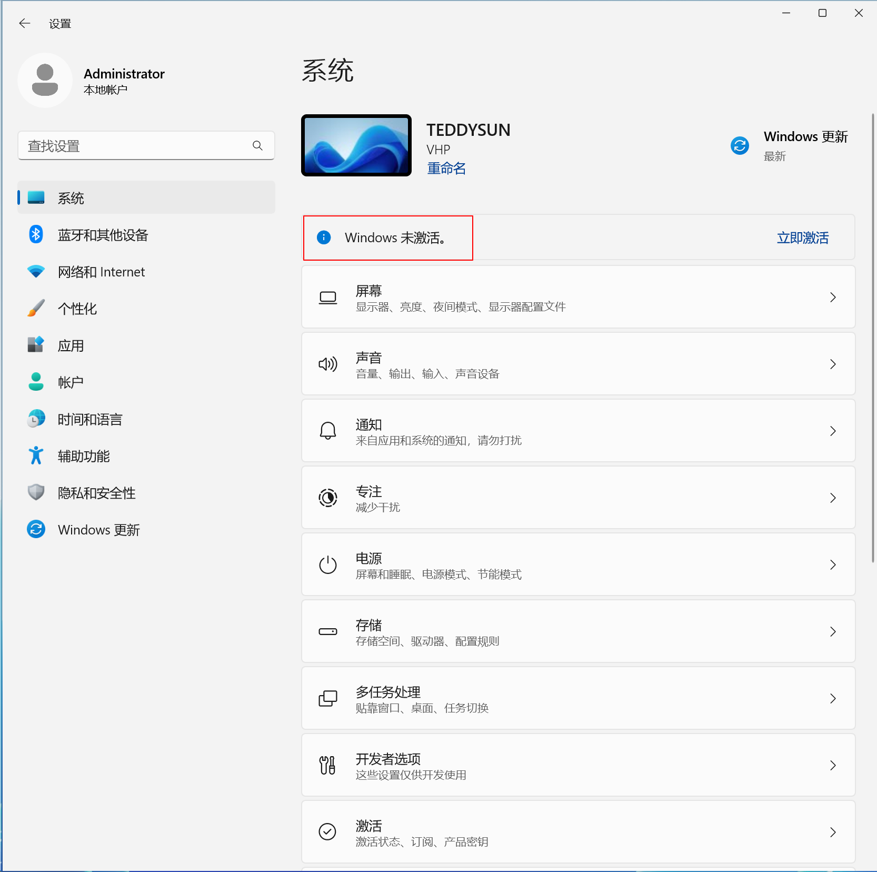Click the 系统 monitor icon in sidebar
This screenshot has height=872, width=877.
[x=36, y=197]
